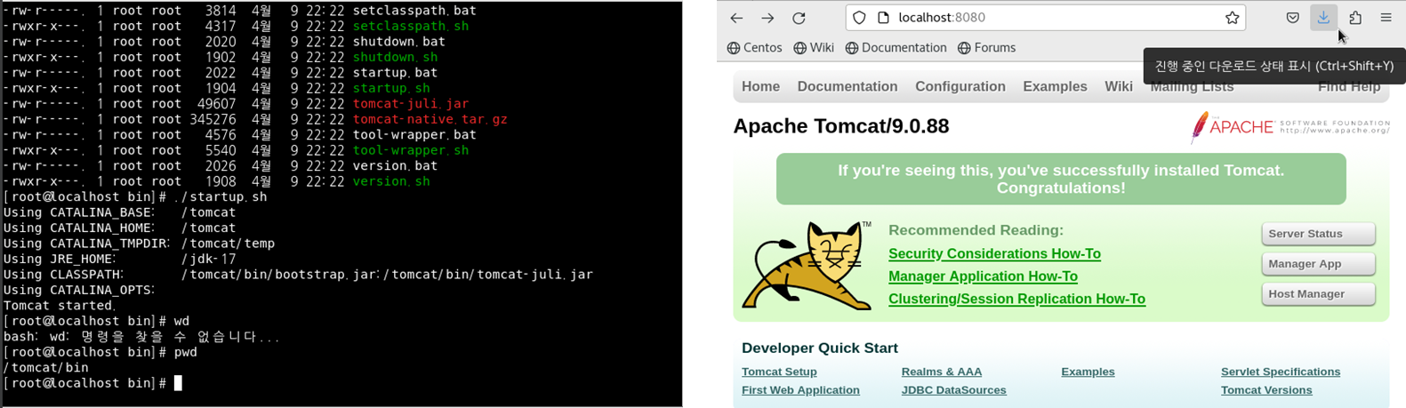
Task: Open the shield tracking protection icon in address bar
Action: (x=859, y=18)
